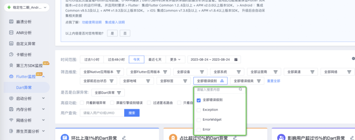Screen dimensions: 355x140
Task: Expand 启动分析 sidebar chevron
Action: pyautogui.click(x=43, y=98)
